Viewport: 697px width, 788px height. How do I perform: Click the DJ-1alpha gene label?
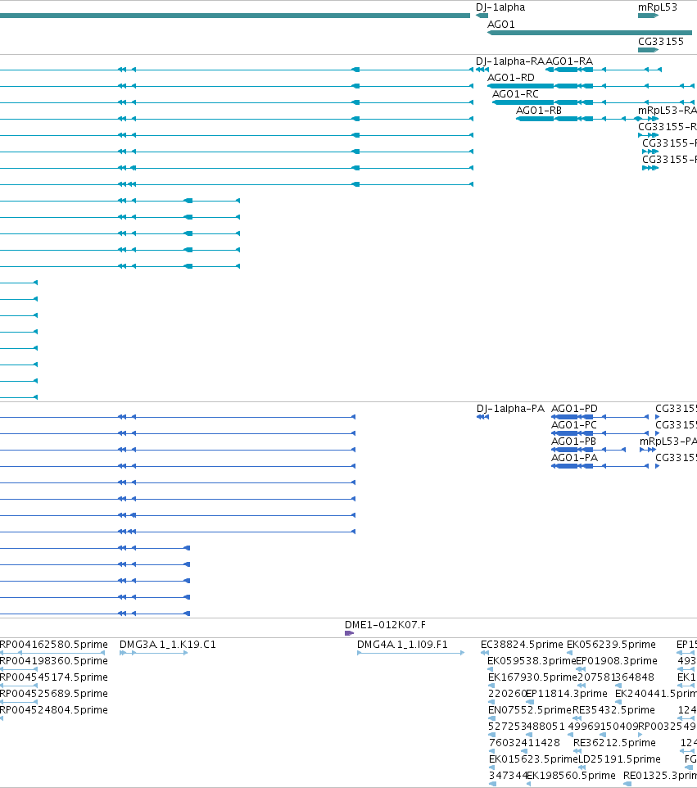click(x=500, y=7)
